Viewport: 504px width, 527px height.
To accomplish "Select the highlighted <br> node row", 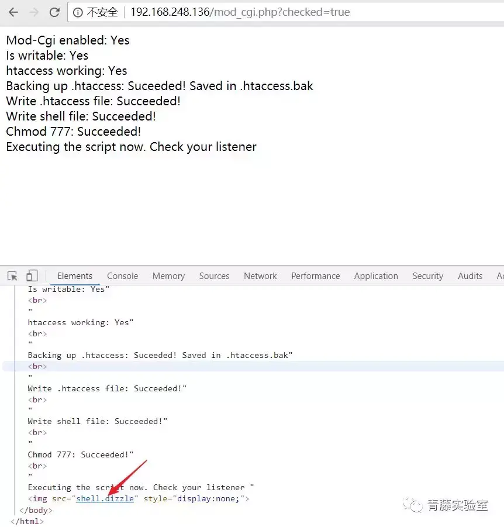I will point(253,366).
